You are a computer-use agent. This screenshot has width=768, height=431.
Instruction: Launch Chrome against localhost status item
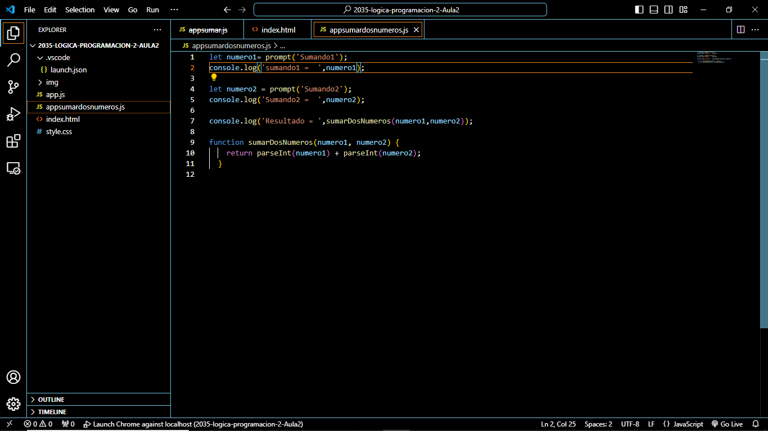(x=193, y=424)
